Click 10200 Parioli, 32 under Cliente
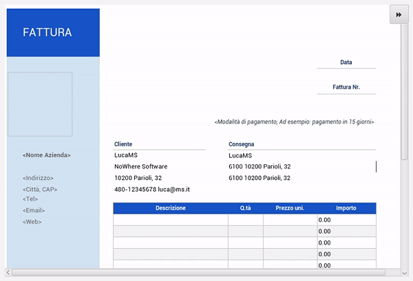 (138, 178)
